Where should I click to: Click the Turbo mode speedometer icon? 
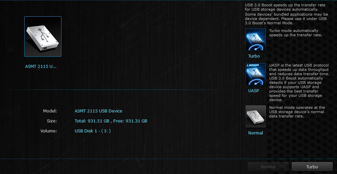256,40
